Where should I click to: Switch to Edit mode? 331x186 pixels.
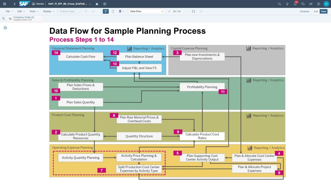(x=316, y=11)
